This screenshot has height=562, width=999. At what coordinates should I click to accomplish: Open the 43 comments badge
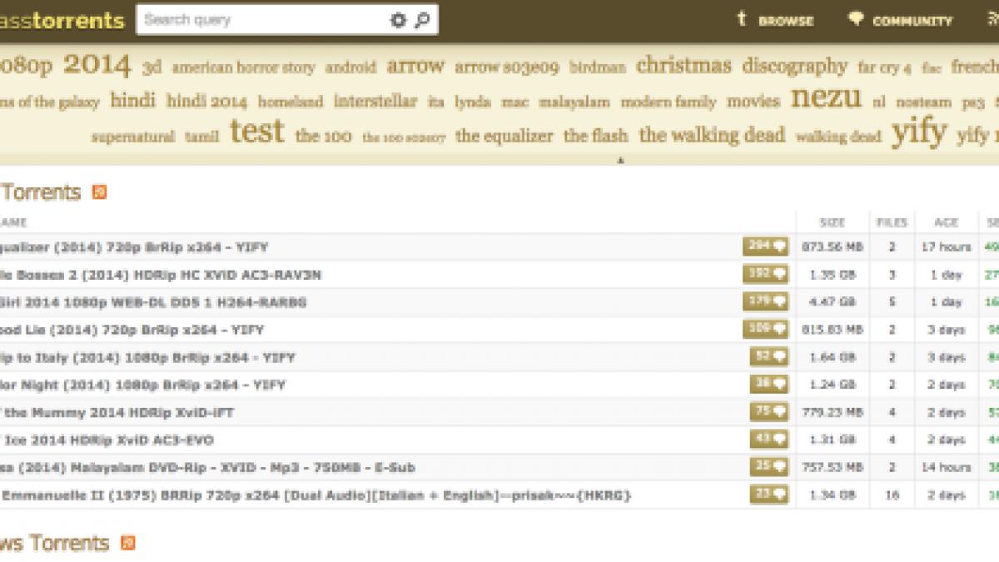click(768, 440)
